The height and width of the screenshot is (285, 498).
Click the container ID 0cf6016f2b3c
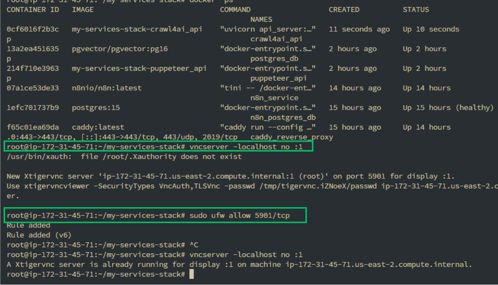point(33,29)
